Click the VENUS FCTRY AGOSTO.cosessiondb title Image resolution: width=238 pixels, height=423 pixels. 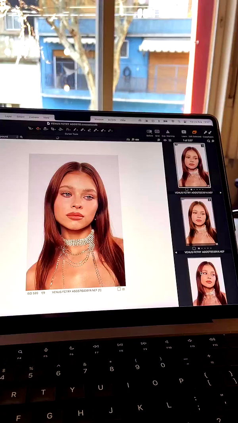pyautogui.click(x=74, y=124)
